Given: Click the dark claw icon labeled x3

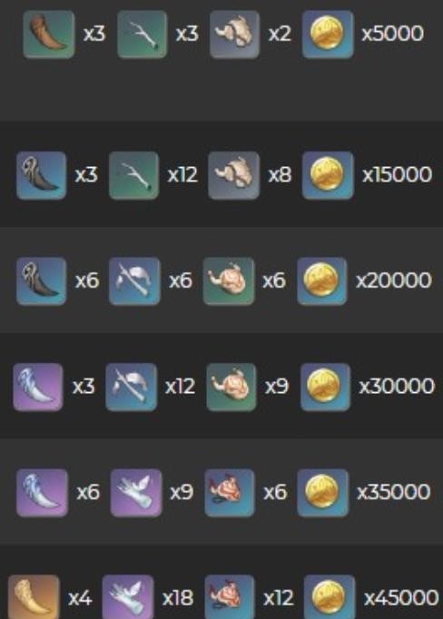Looking at the screenshot, I should [x=41, y=175].
